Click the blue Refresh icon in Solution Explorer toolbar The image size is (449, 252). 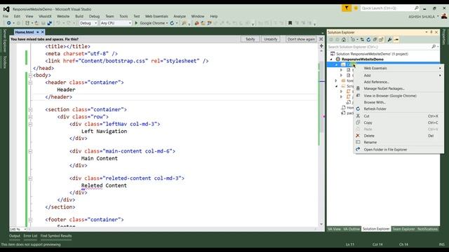click(368, 39)
